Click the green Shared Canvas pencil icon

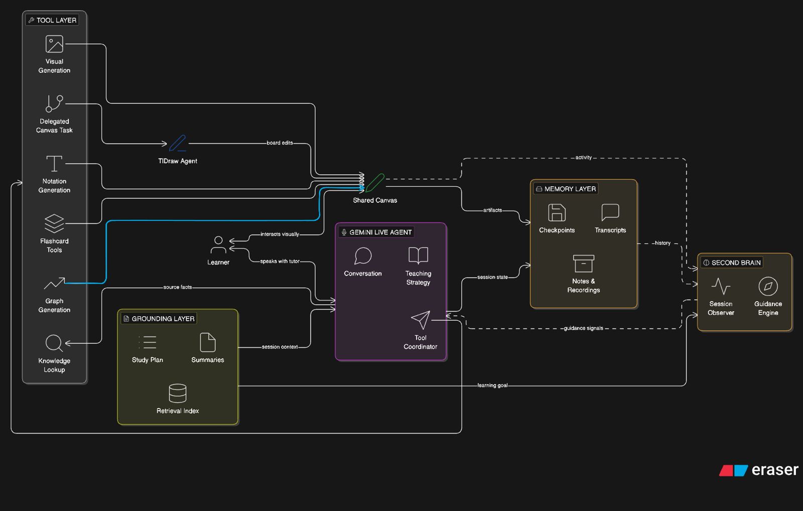click(x=375, y=183)
